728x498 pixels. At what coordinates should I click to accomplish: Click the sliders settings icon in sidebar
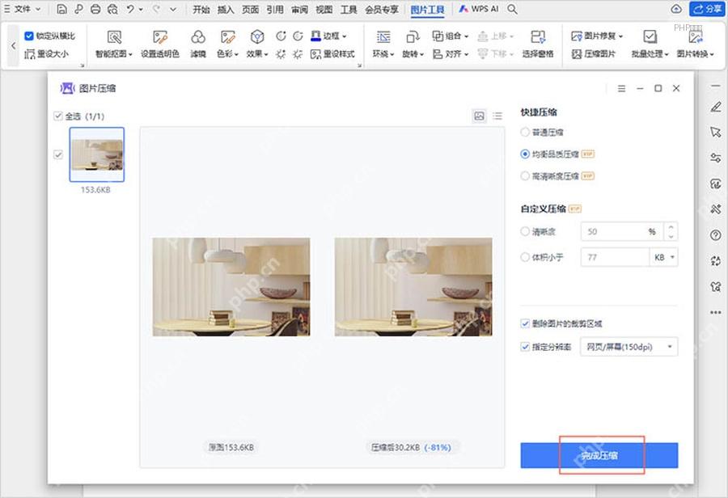tap(716, 158)
